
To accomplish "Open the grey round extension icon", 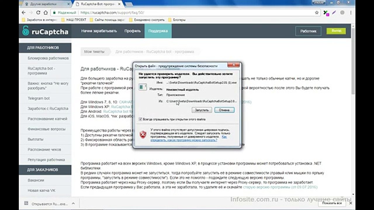I will [342, 13].
